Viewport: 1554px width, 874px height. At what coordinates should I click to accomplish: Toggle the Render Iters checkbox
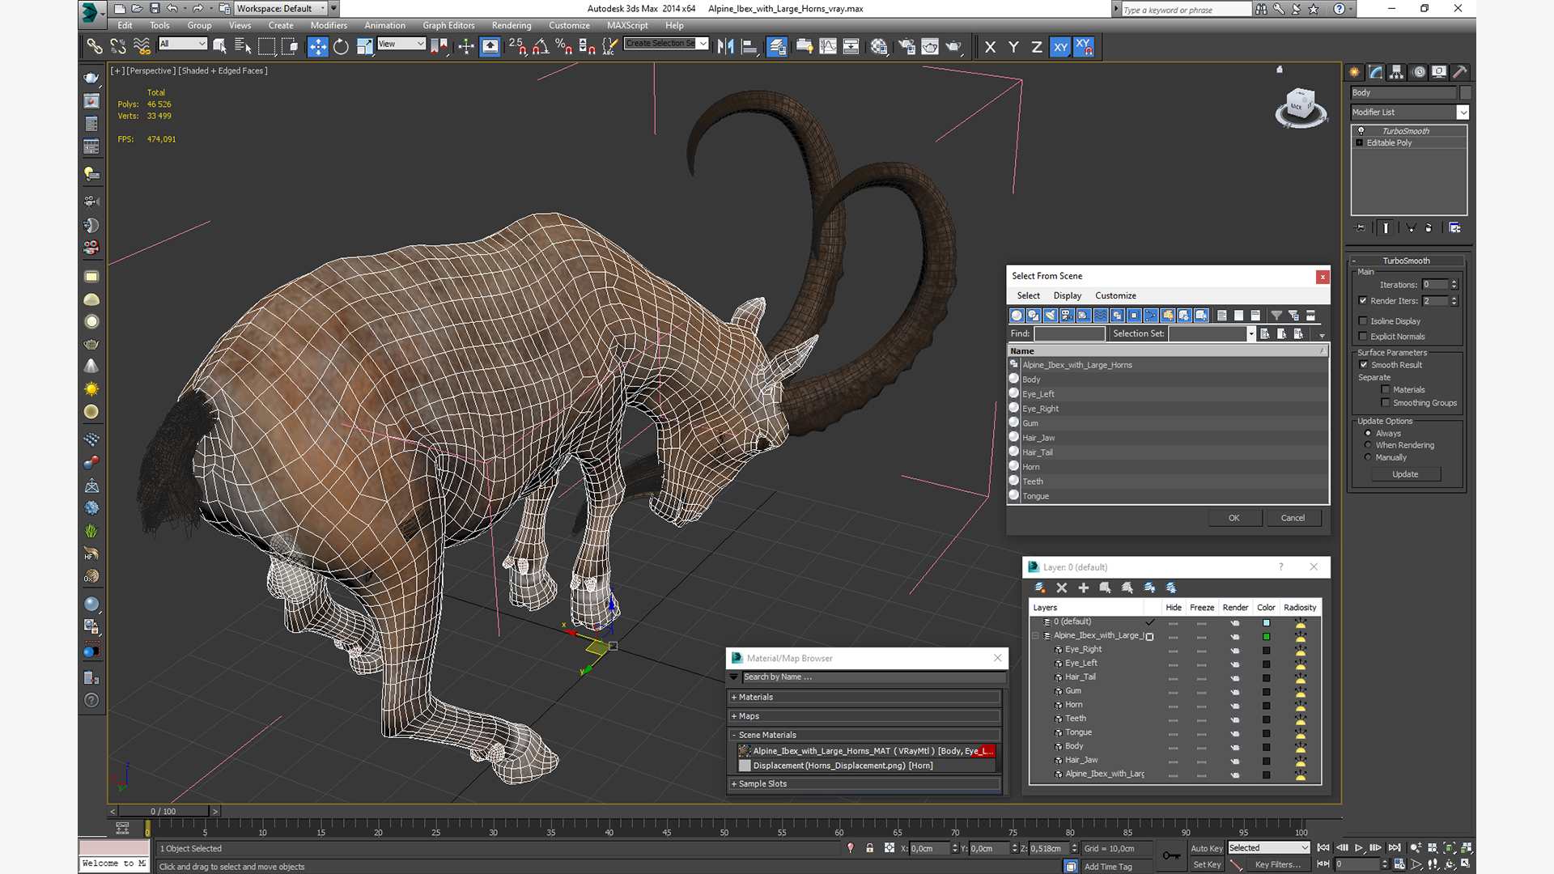[1363, 300]
